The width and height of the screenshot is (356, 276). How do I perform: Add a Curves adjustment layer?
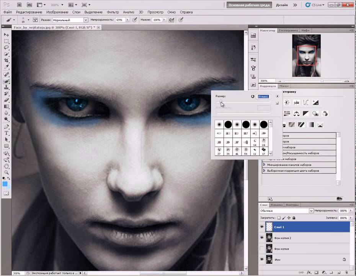click(306, 102)
